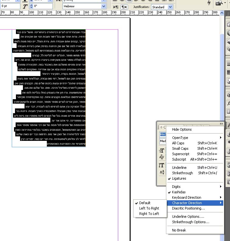Click the 0 pt input field
The width and height of the screenshot is (230, 241).
pos(10,6)
